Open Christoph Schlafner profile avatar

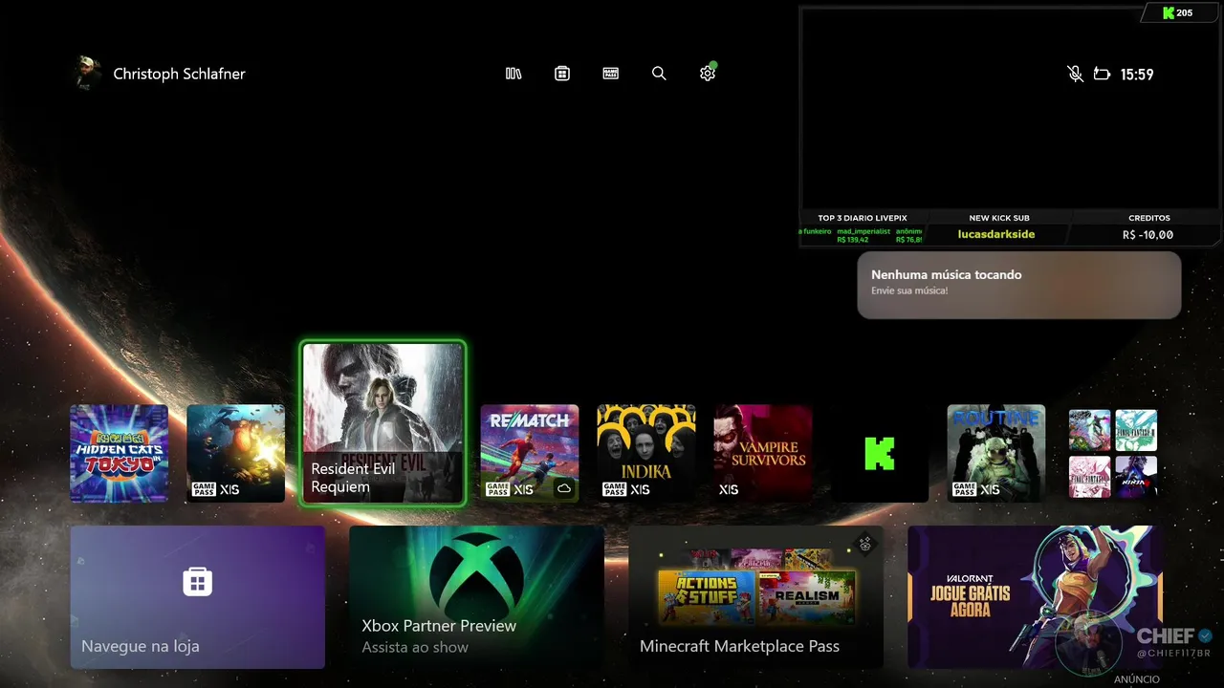[88, 74]
